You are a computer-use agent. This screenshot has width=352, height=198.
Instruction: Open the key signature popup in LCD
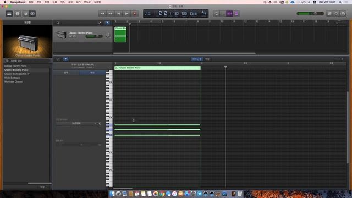[x=193, y=13]
